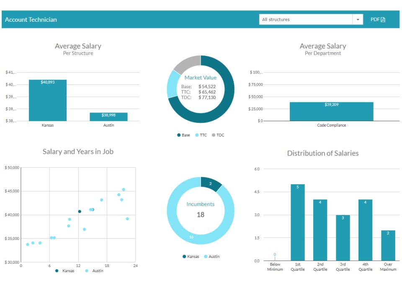Click the Over Maximum bar showing 2

pos(388,245)
